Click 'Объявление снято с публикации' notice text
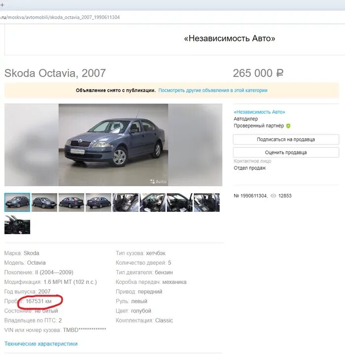 tap(116, 90)
